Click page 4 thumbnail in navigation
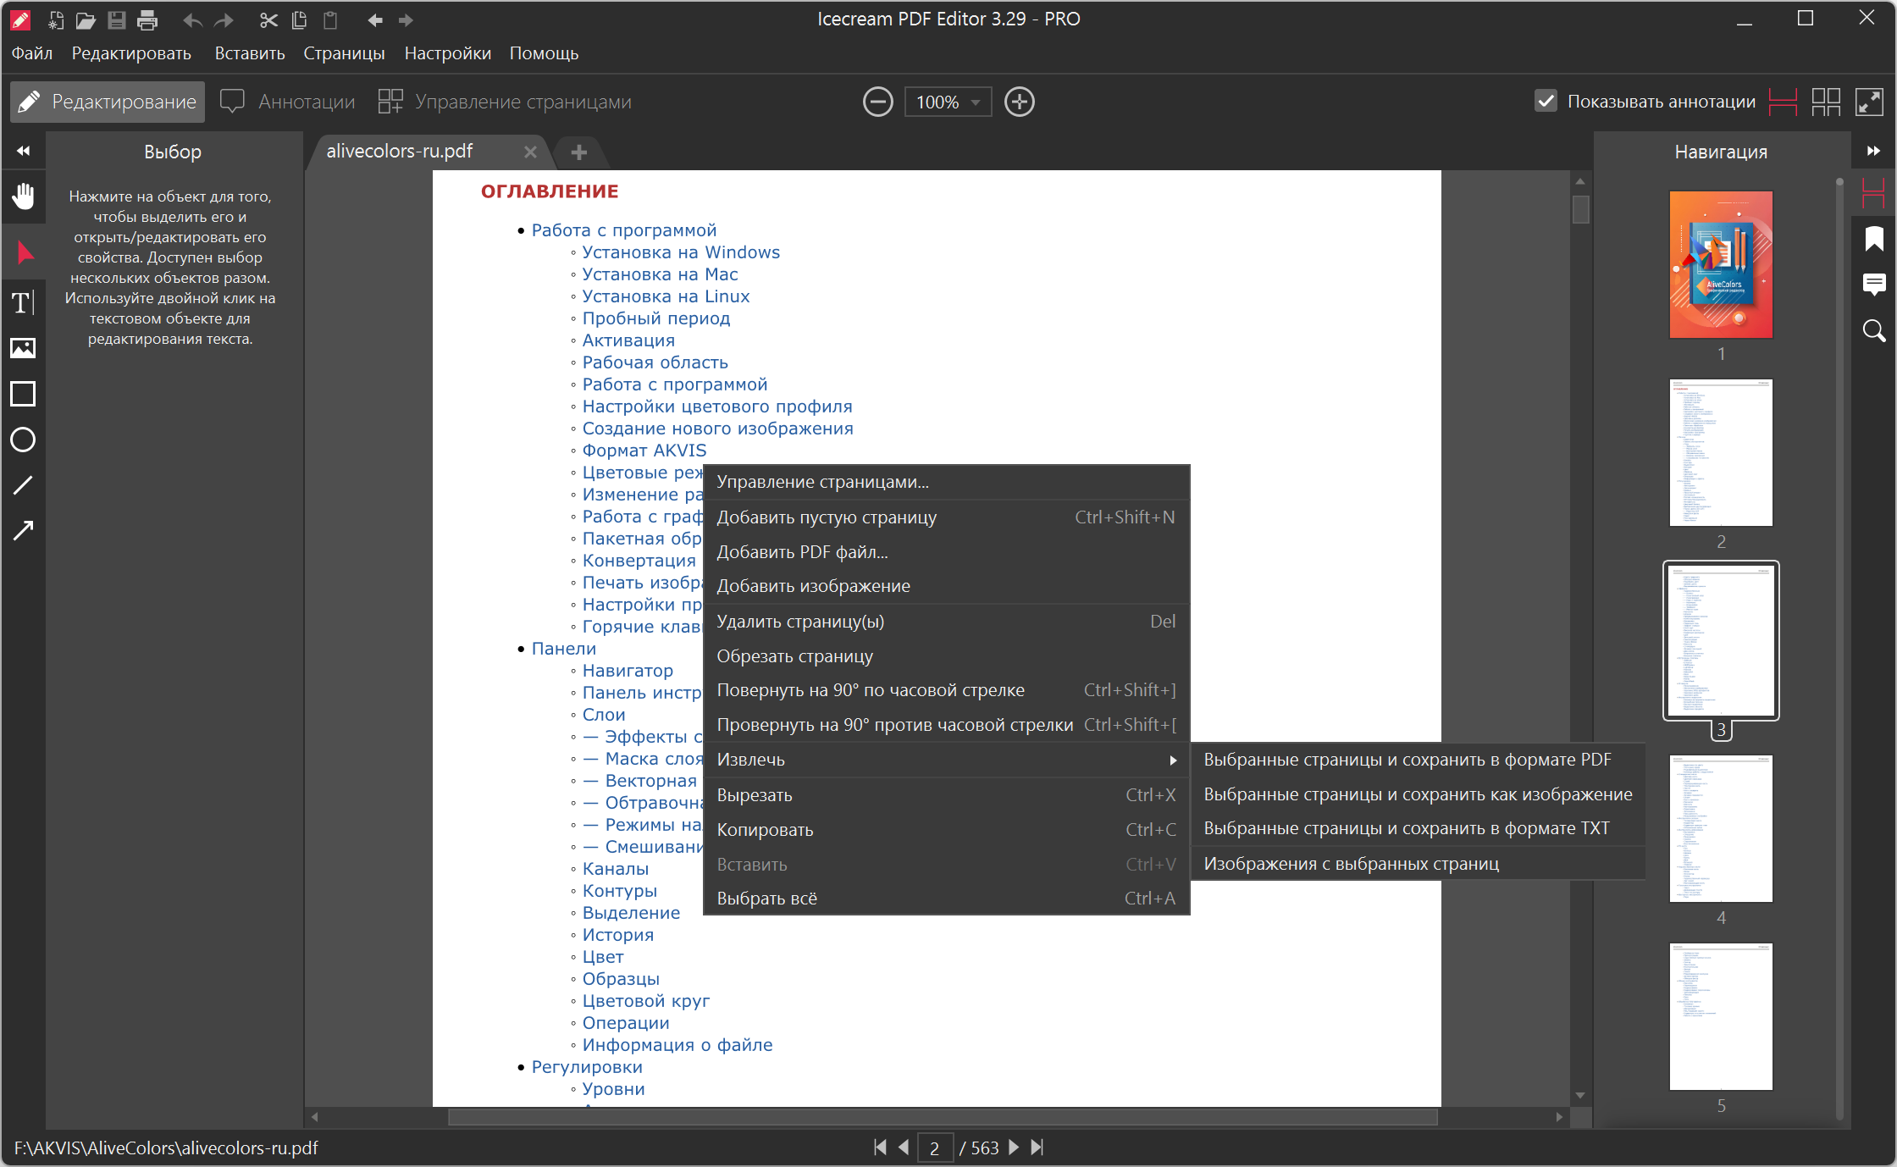This screenshot has height=1167, width=1897. coord(1720,828)
